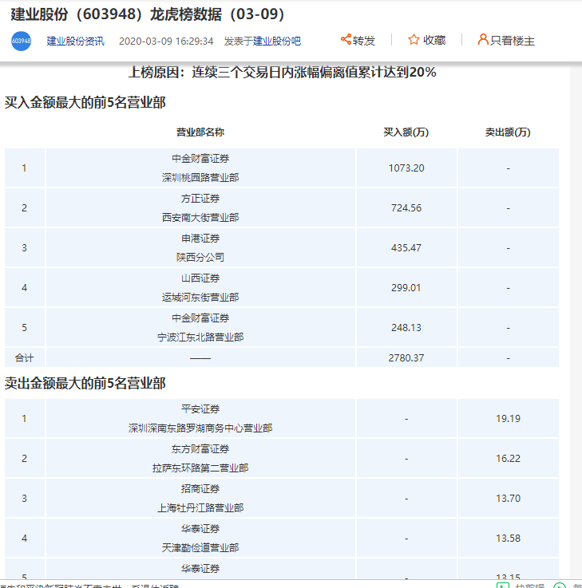Select buy amount 435.47
The width and height of the screenshot is (582, 588).
406,248
